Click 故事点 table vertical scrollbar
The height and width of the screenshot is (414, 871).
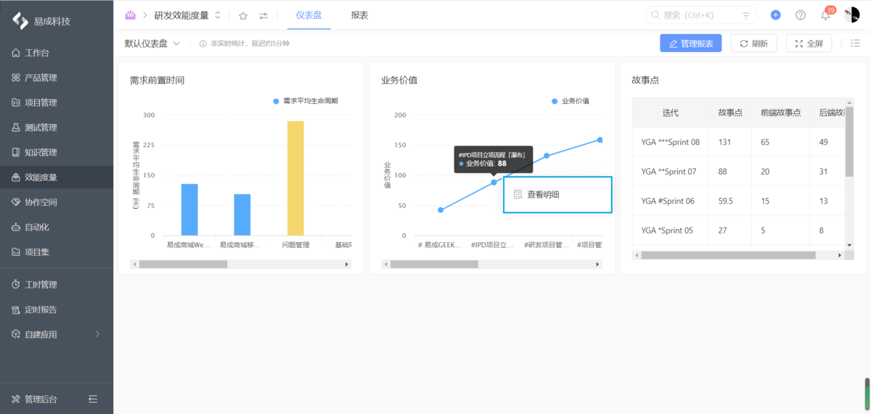[x=850, y=141]
